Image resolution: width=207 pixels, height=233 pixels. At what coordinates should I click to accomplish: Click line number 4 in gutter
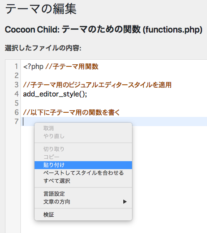click(x=16, y=94)
